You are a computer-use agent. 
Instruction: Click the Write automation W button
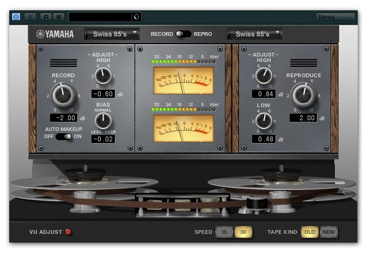(58, 17)
